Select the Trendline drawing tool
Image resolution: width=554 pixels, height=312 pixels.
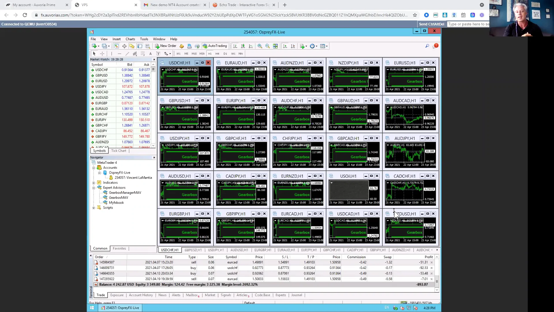click(x=127, y=53)
